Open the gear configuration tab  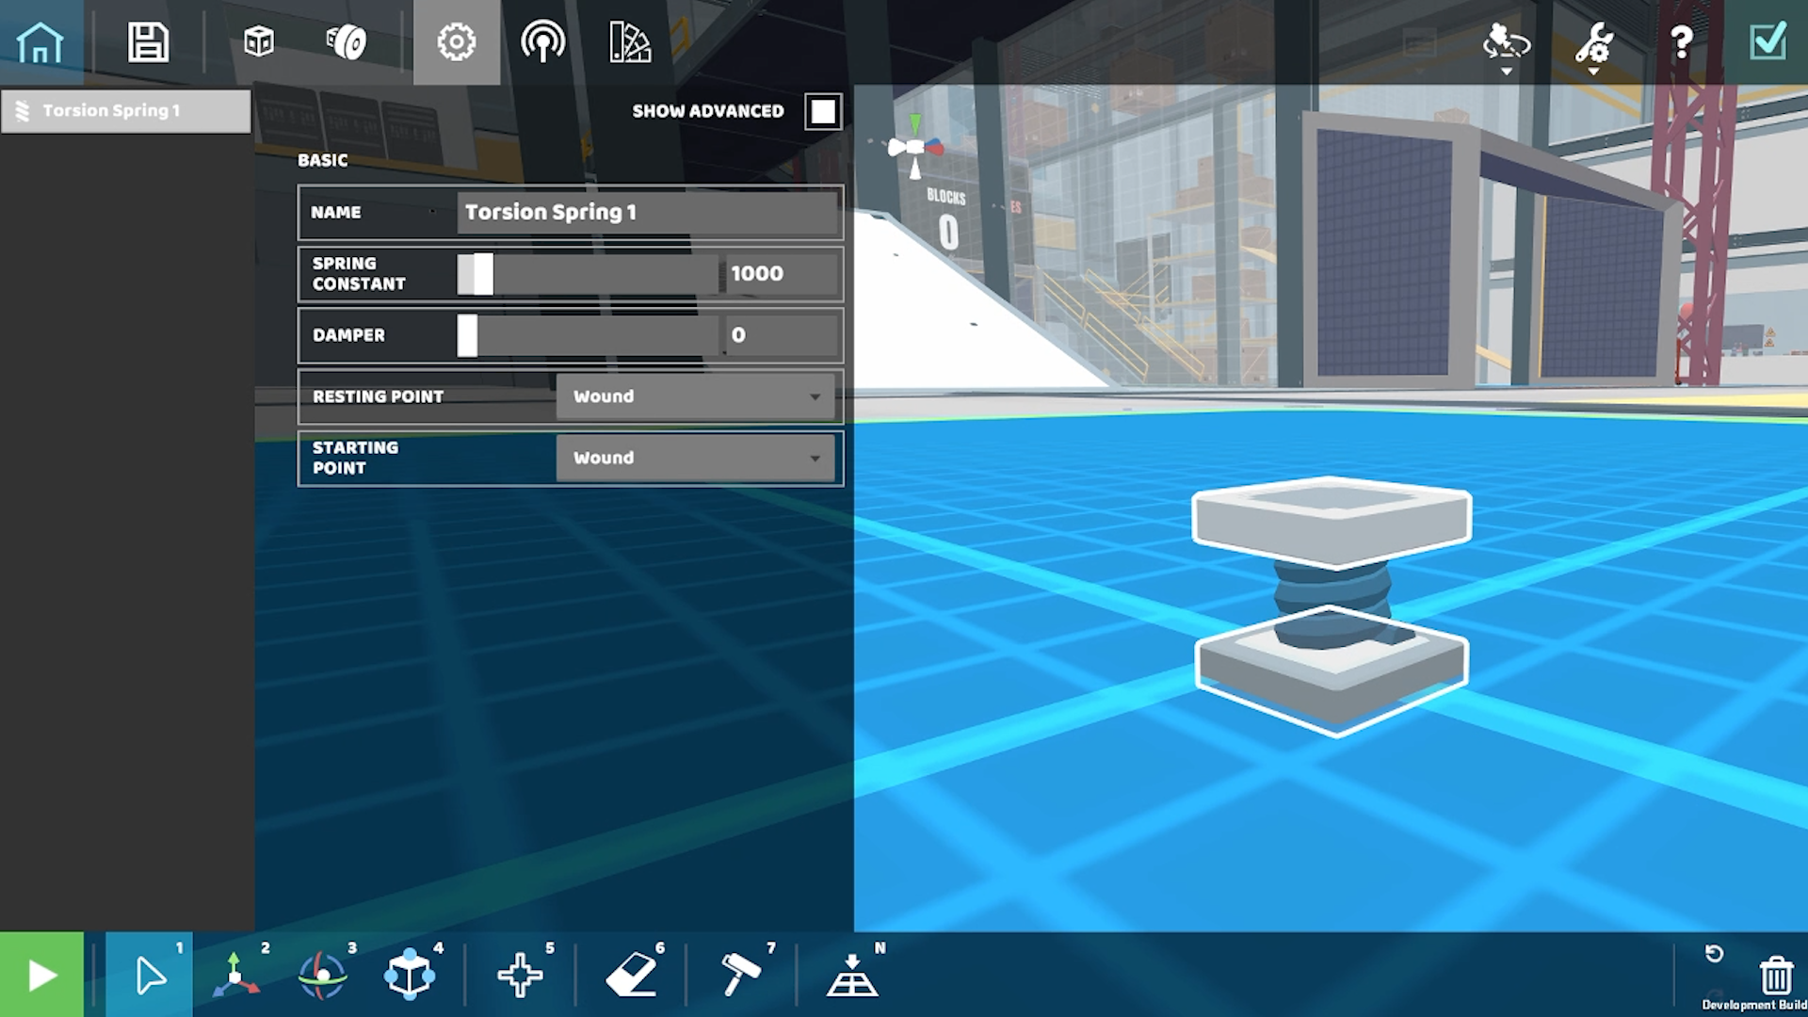click(457, 42)
